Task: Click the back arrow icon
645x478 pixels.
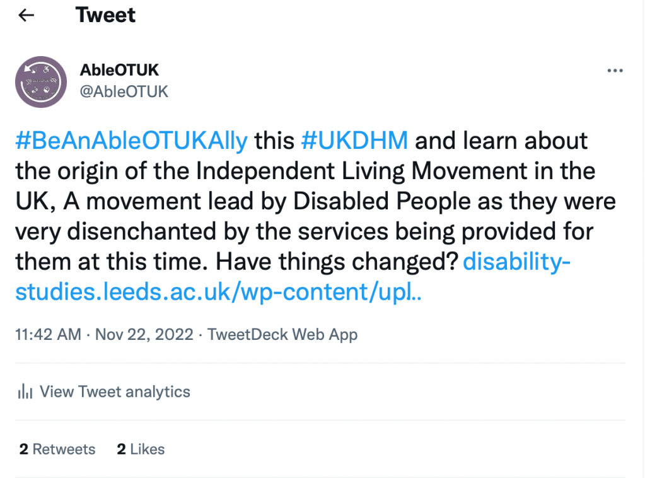Action: (x=26, y=16)
